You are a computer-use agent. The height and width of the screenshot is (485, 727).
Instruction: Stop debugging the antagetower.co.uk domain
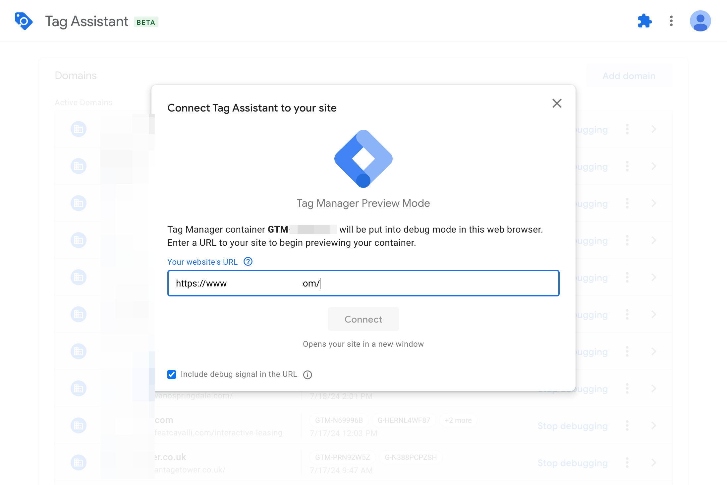click(x=573, y=463)
